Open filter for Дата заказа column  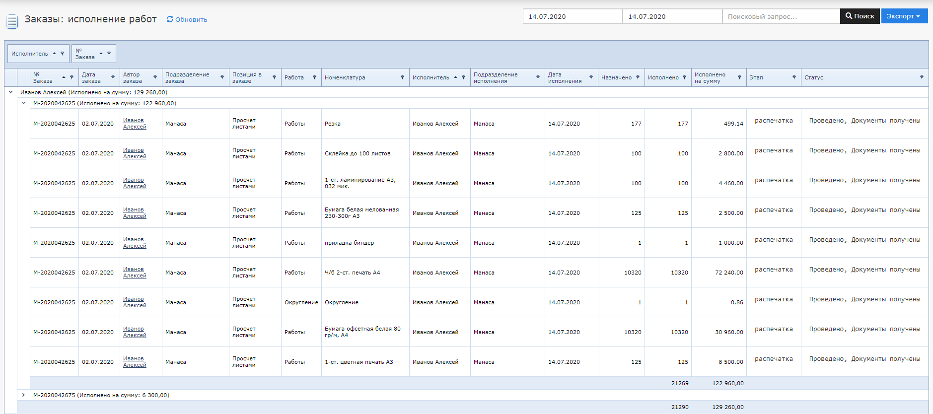(113, 77)
